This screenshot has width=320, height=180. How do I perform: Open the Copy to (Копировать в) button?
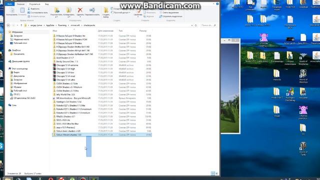coord(69,12)
